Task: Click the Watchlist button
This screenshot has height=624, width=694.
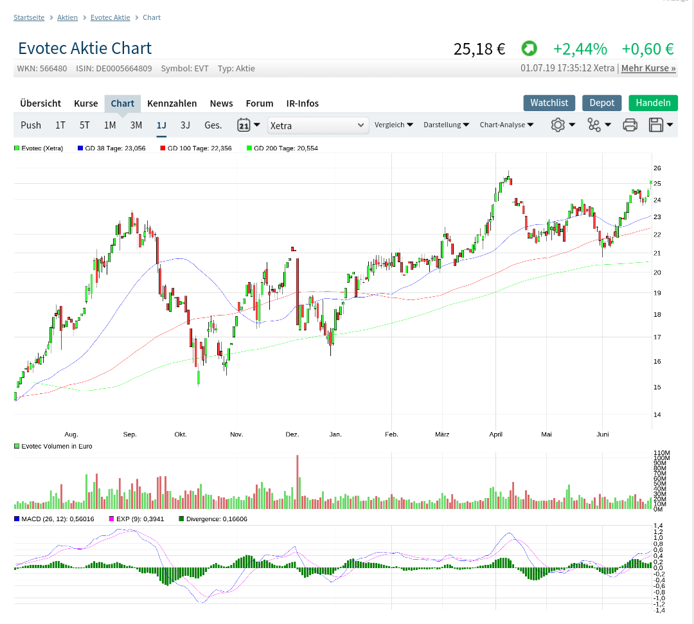Action: (x=549, y=103)
